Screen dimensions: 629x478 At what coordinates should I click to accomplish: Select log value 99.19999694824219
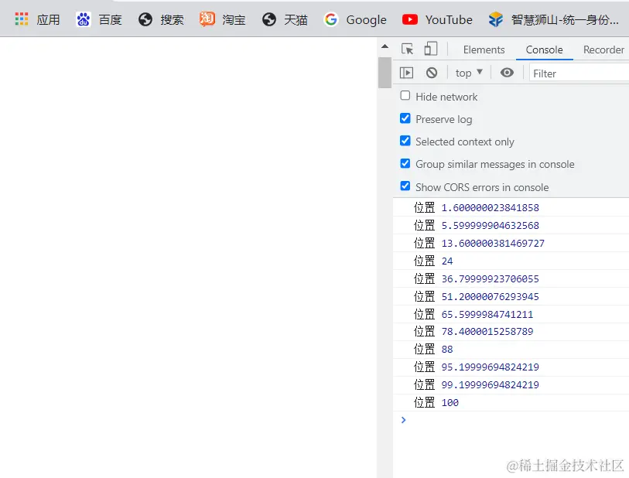coord(491,384)
